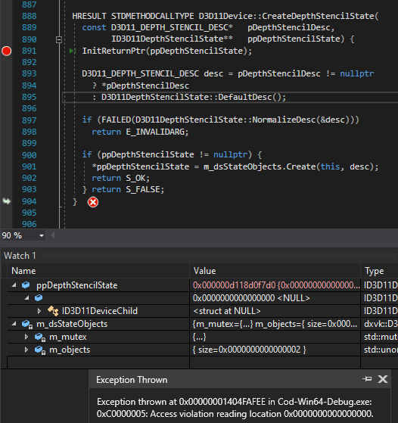Expand the m_mutex watch item

tap(26, 337)
